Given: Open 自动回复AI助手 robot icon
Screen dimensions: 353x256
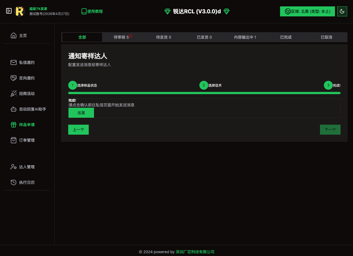Looking at the screenshot, I should 13,109.
